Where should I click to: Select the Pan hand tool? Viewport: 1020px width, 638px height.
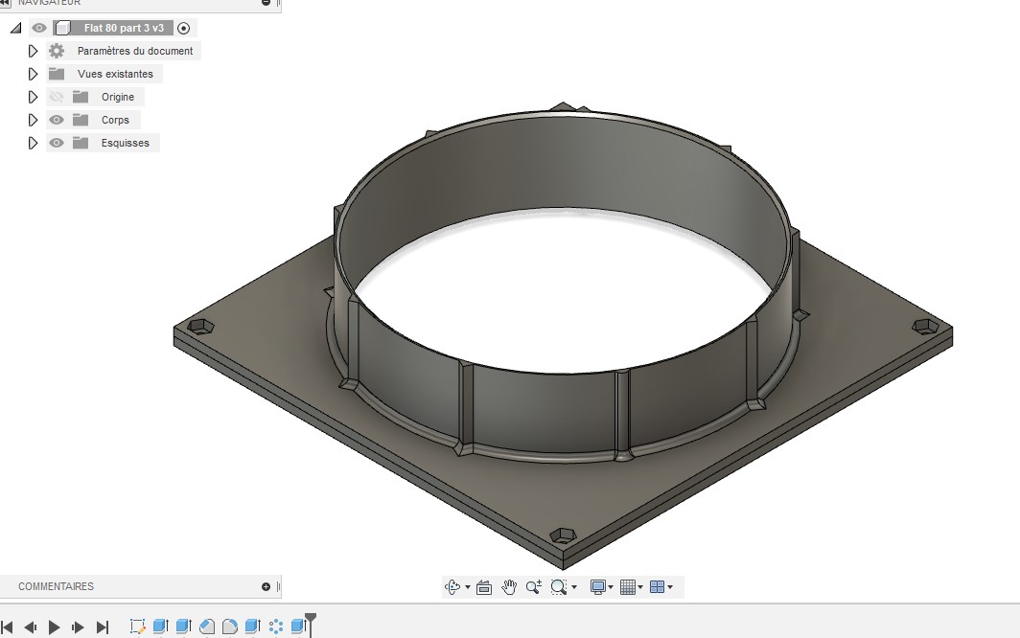click(509, 587)
